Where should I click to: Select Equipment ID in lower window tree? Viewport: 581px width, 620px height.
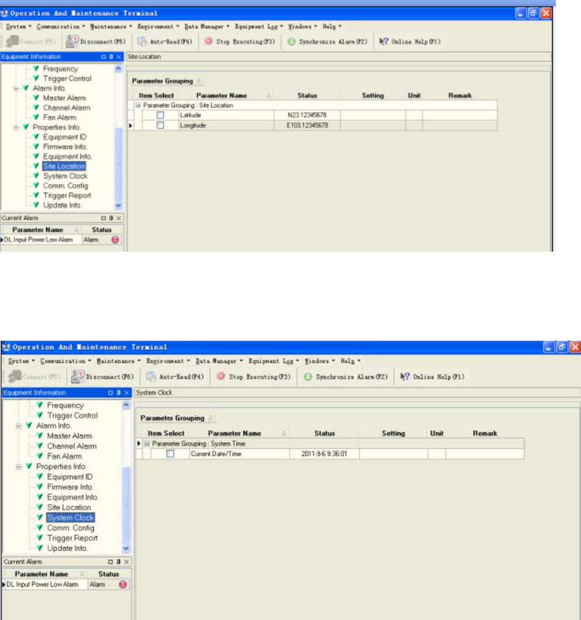[x=69, y=477]
